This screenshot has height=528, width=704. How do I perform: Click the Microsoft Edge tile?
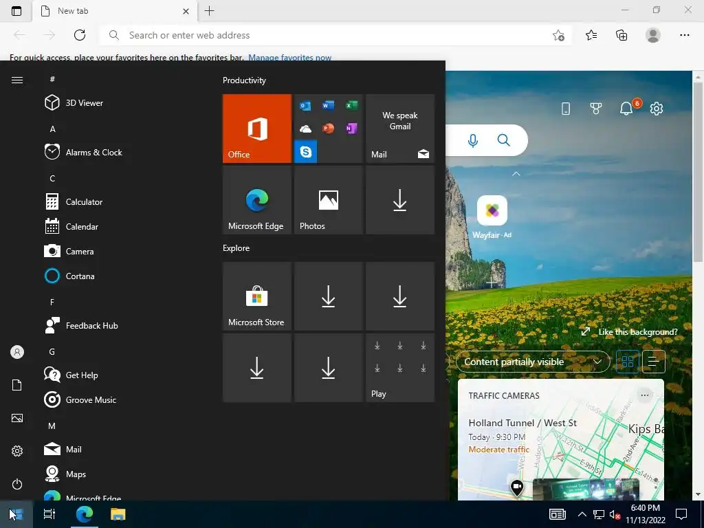click(x=257, y=200)
